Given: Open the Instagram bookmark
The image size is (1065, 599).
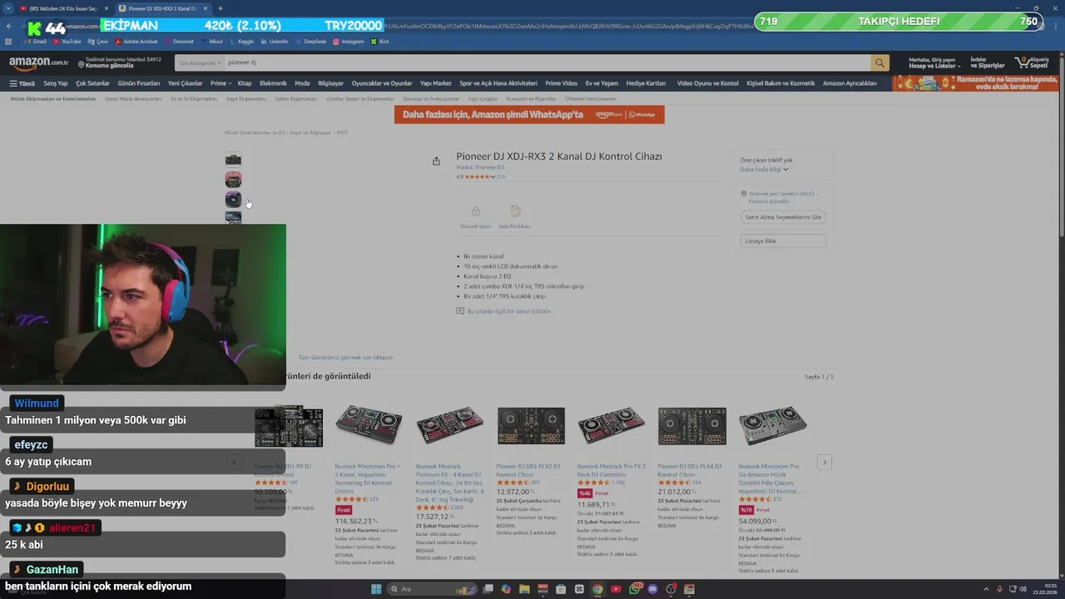Looking at the screenshot, I should (349, 41).
